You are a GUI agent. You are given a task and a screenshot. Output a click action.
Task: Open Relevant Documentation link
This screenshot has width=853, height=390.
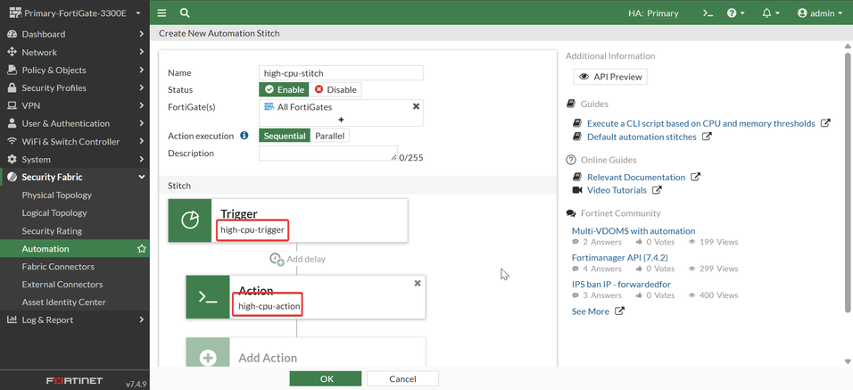(636, 177)
